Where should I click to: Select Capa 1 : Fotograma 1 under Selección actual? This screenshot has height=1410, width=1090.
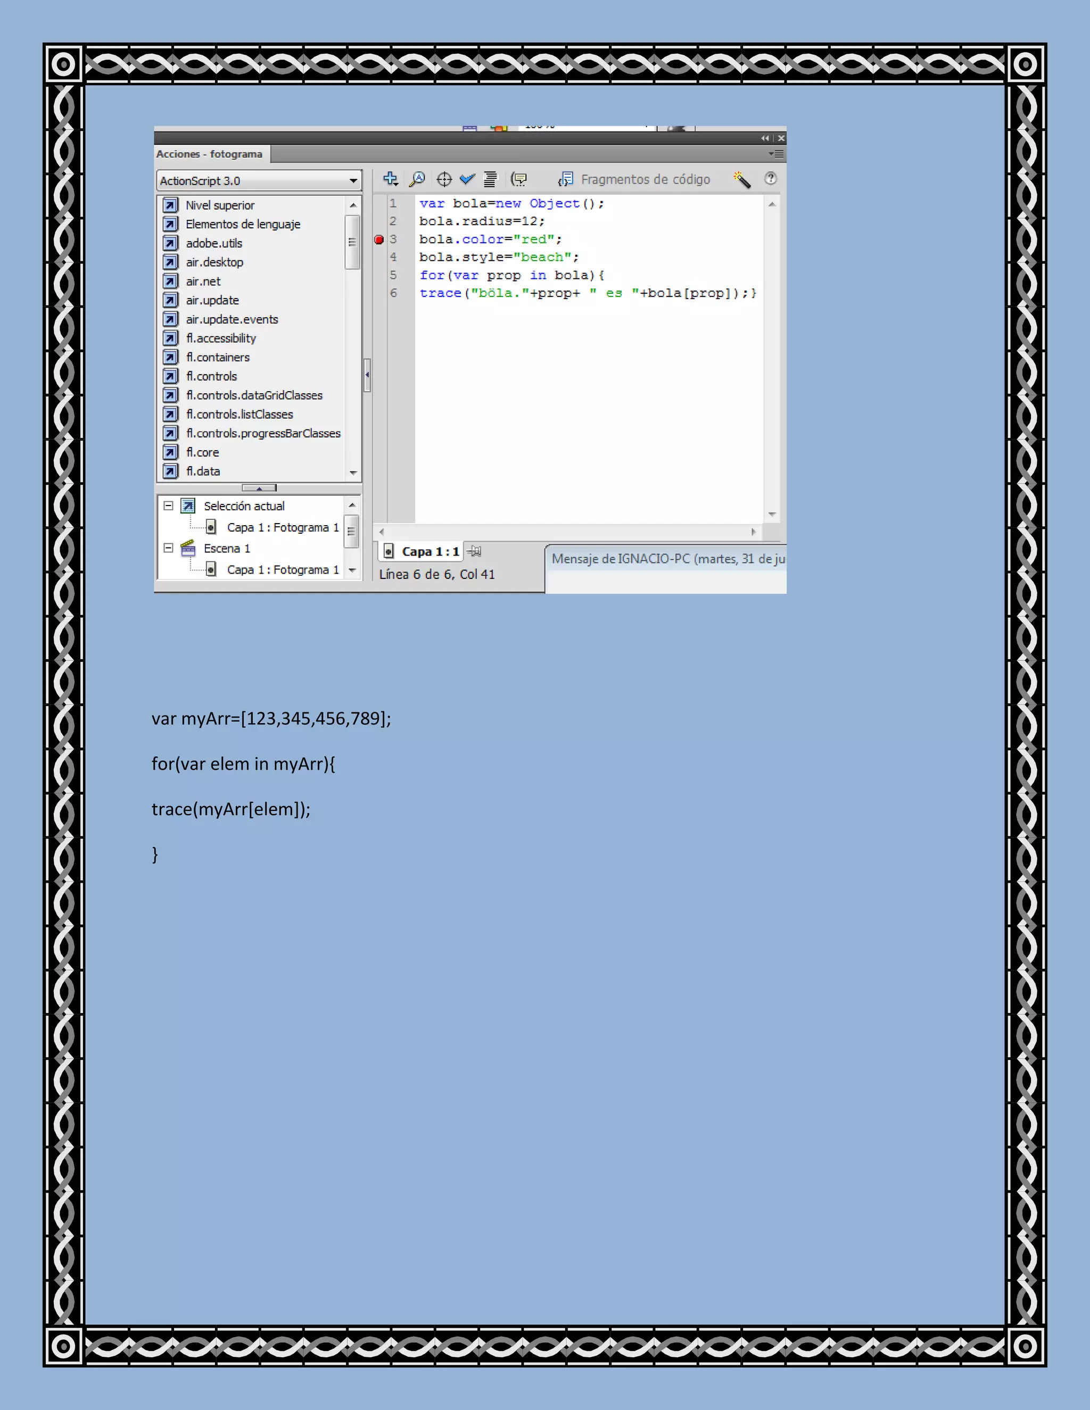click(x=283, y=527)
